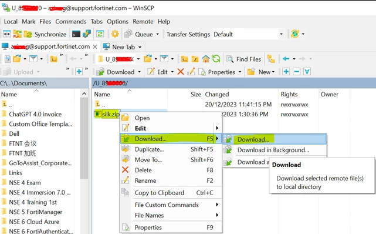376x234 pixels.
Task: Click the New toolbar button
Action: point(261,72)
